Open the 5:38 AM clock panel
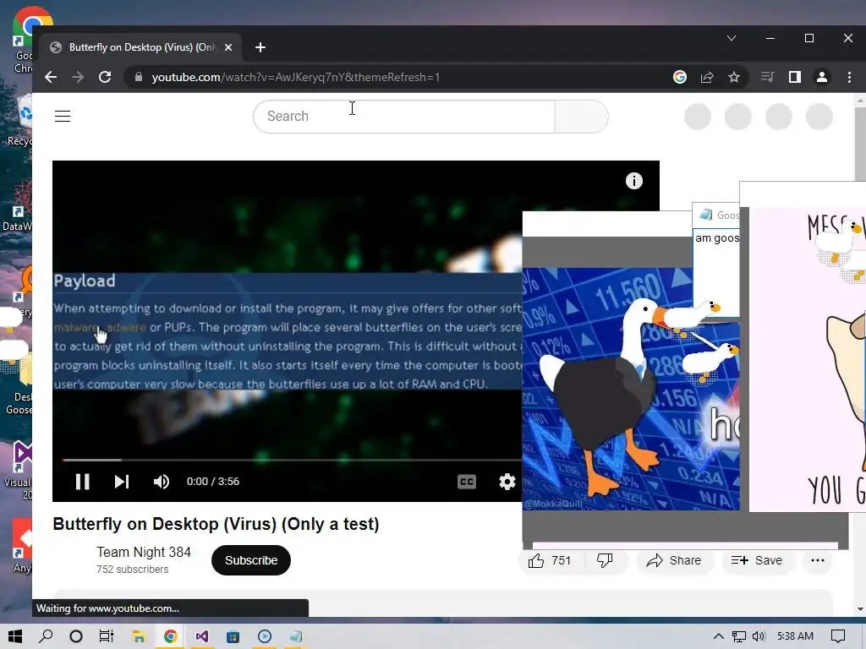Image resolution: width=866 pixels, height=649 pixels. click(x=795, y=636)
